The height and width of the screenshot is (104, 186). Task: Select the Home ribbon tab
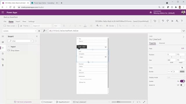coord(11,21)
